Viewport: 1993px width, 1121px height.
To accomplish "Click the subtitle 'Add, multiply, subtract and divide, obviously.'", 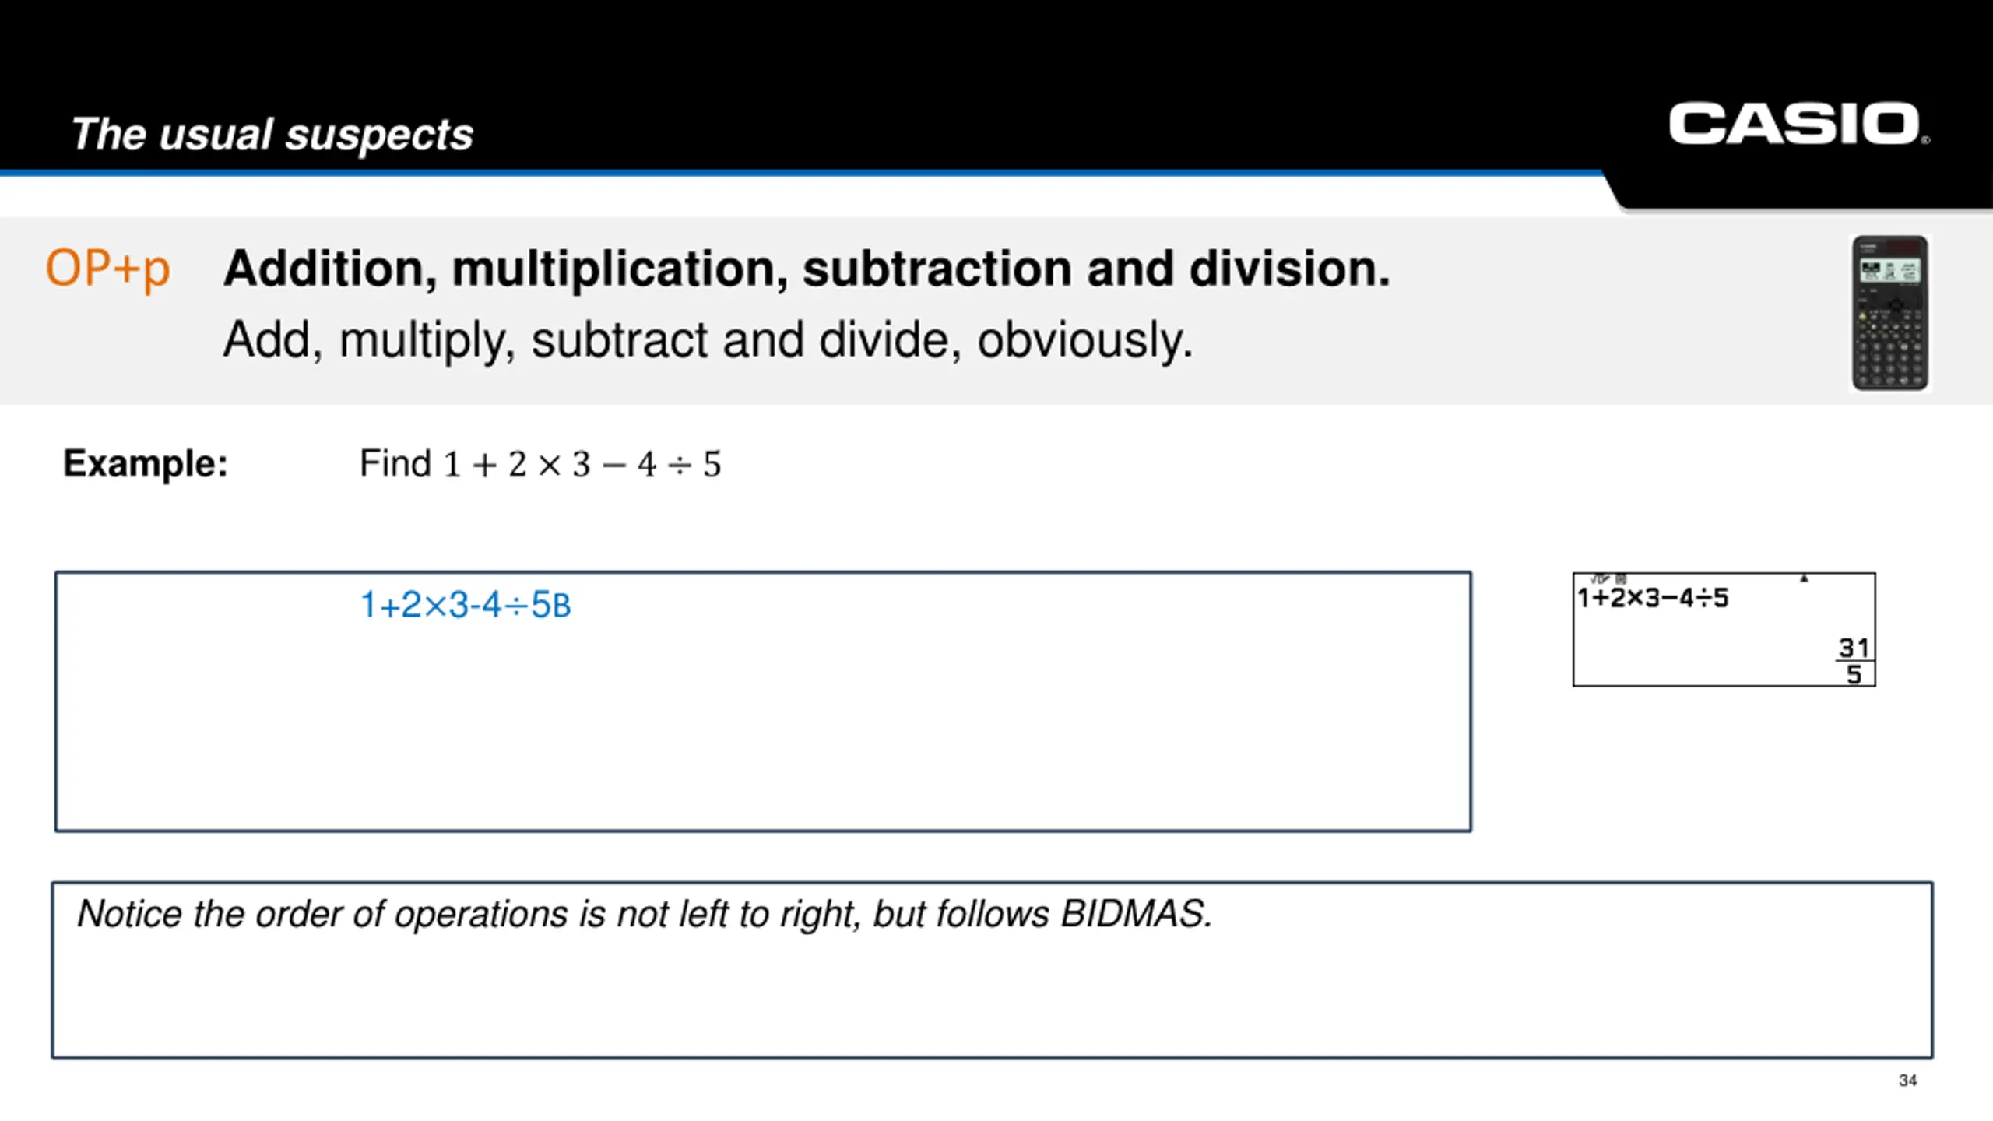I will coord(708,339).
